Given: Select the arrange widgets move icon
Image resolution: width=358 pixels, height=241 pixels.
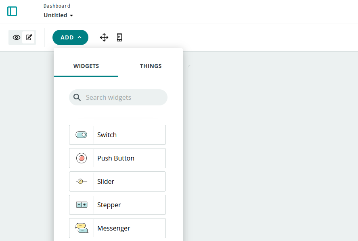Looking at the screenshot, I should (104, 37).
